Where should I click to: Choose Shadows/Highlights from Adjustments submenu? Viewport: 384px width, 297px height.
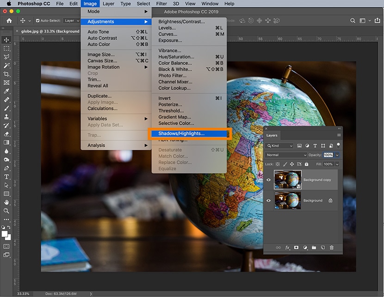181,133
